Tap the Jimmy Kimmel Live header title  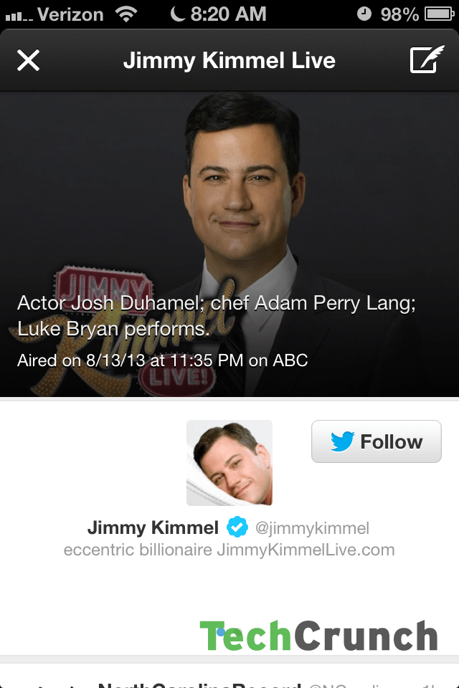[229, 60]
